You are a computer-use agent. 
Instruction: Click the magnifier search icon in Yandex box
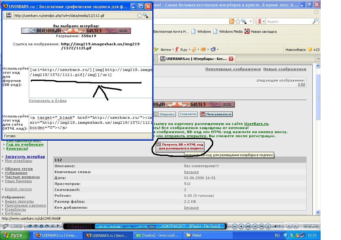(315, 21)
